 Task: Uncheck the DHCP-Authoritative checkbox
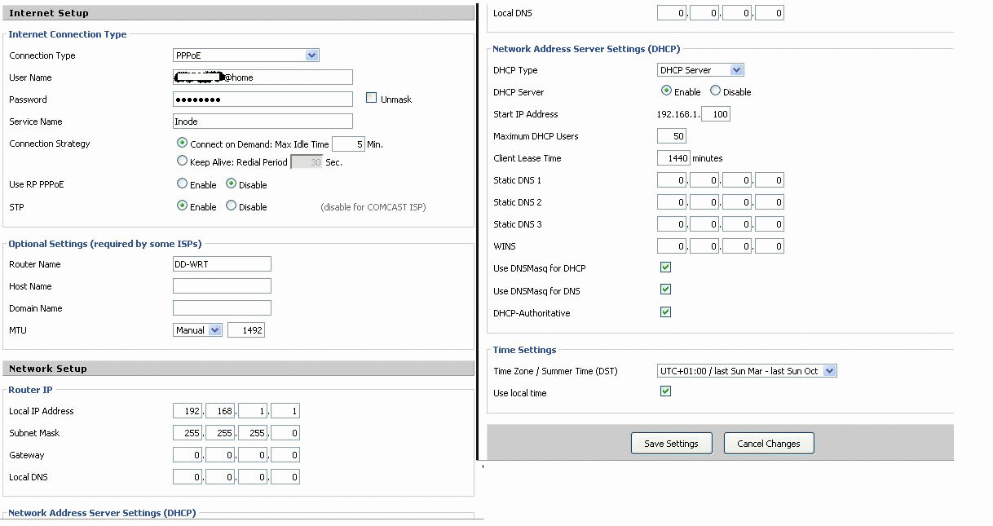coord(666,312)
